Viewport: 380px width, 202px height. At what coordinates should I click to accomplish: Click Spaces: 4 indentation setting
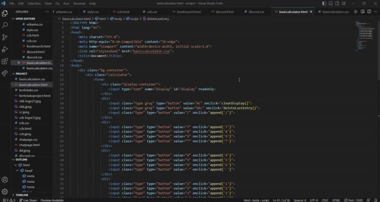coord(300,200)
